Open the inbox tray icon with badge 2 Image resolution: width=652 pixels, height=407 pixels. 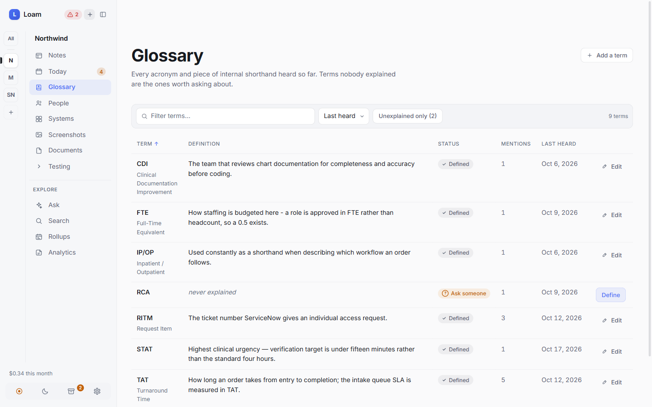(72, 391)
